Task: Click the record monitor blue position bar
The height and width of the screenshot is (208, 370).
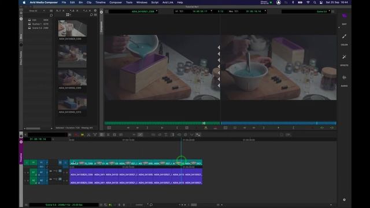Action: pyautogui.click(x=279, y=123)
